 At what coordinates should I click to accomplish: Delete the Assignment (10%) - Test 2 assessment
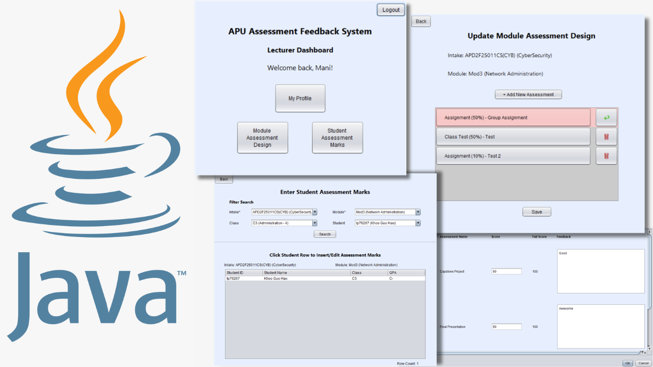point(607,156)
